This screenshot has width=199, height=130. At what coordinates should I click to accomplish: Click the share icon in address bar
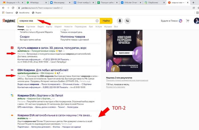[194, 8]
